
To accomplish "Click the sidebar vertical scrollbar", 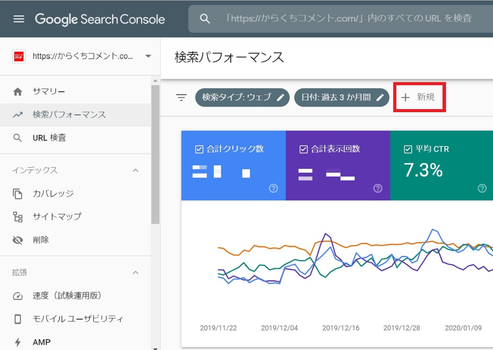I will coord(155,154).
